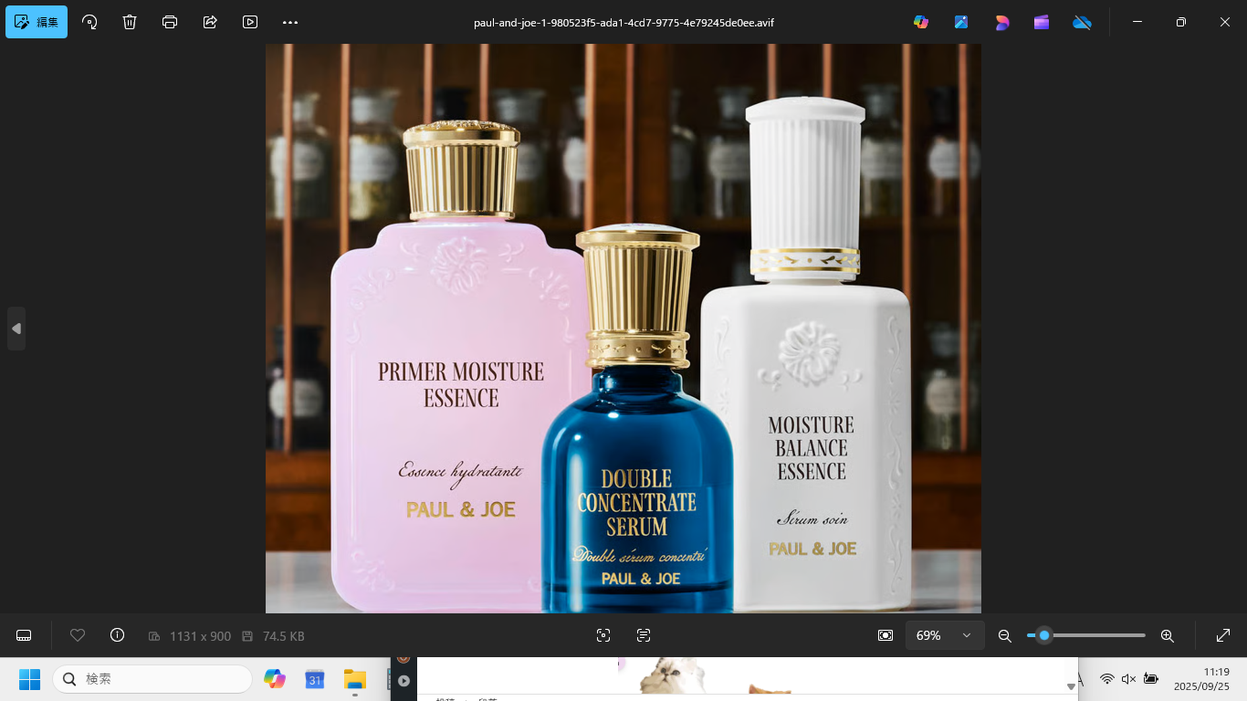This screenshot has width=1247, height=701.
Task: Open Clipchamp from the top bar
Action: [x=1042, y=22]
